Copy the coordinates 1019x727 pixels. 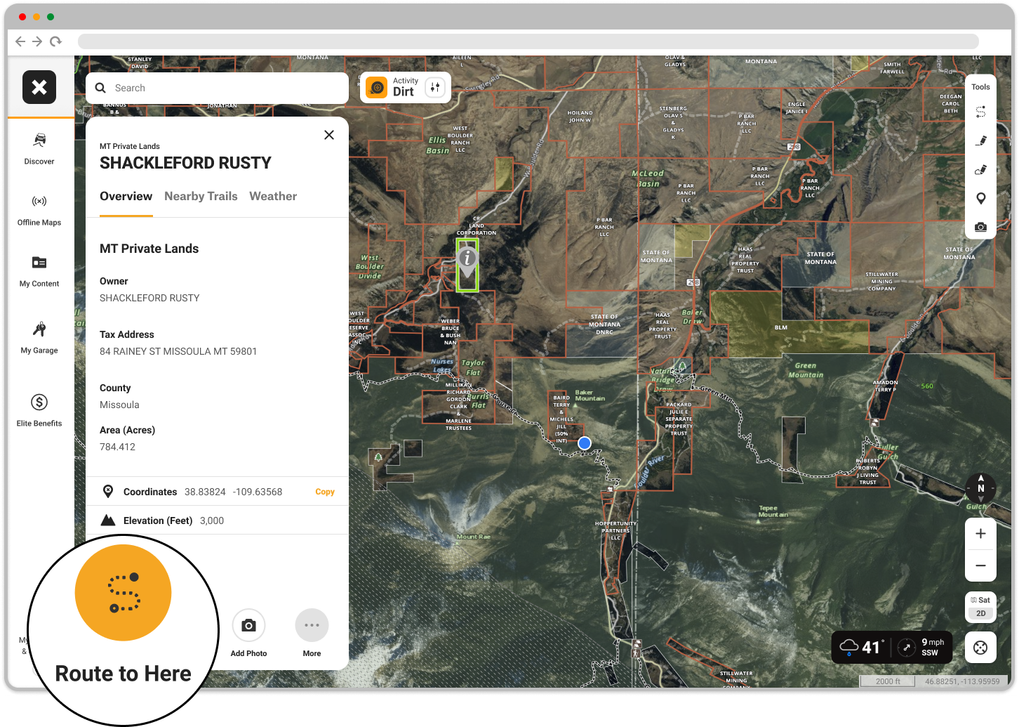point(325,492)
